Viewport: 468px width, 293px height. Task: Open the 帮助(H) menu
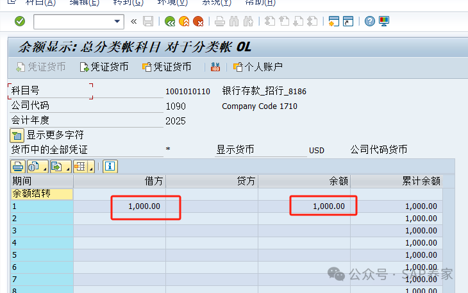coord(260,3)
